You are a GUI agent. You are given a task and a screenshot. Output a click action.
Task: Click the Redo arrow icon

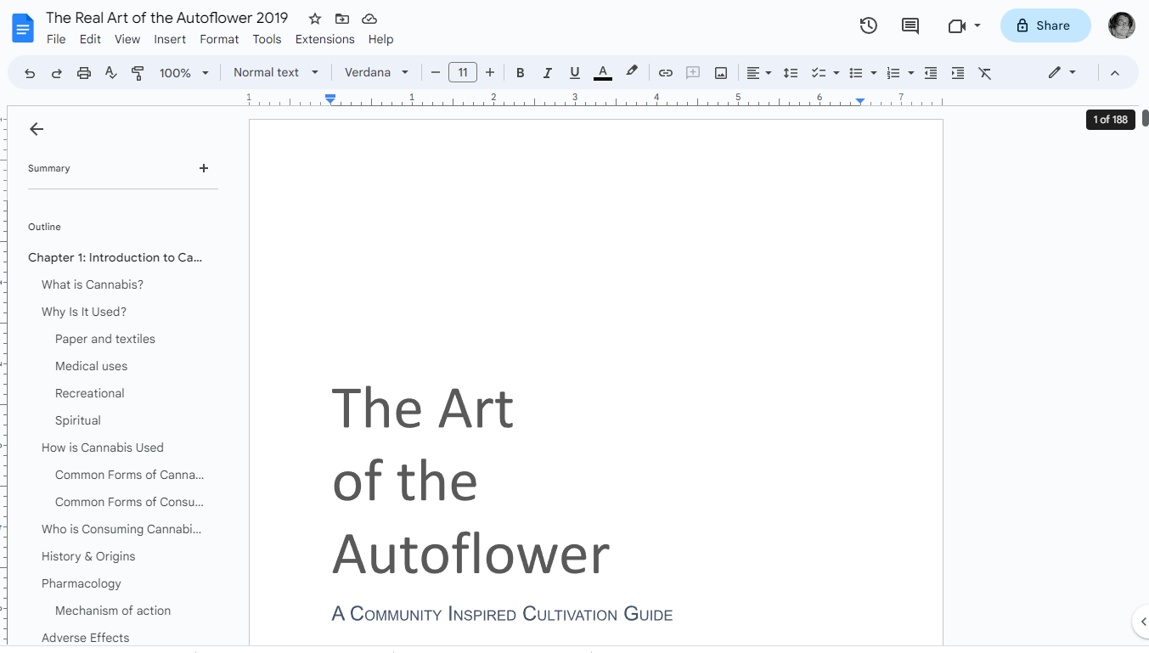(57, 73)
